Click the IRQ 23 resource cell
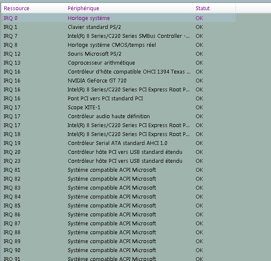Screen dimensions: 271x261 point(12,161)
